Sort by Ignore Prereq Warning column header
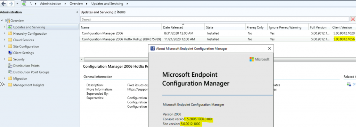Image resolution: width=356 pixels, height=127 pixels. point(288,27)
